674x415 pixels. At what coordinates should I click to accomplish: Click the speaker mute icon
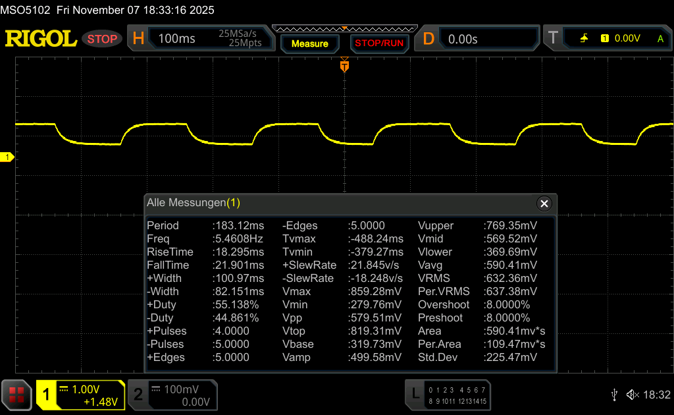pos(632,395)
